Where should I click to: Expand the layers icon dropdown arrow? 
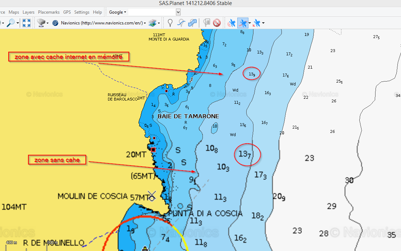point(159,23)
